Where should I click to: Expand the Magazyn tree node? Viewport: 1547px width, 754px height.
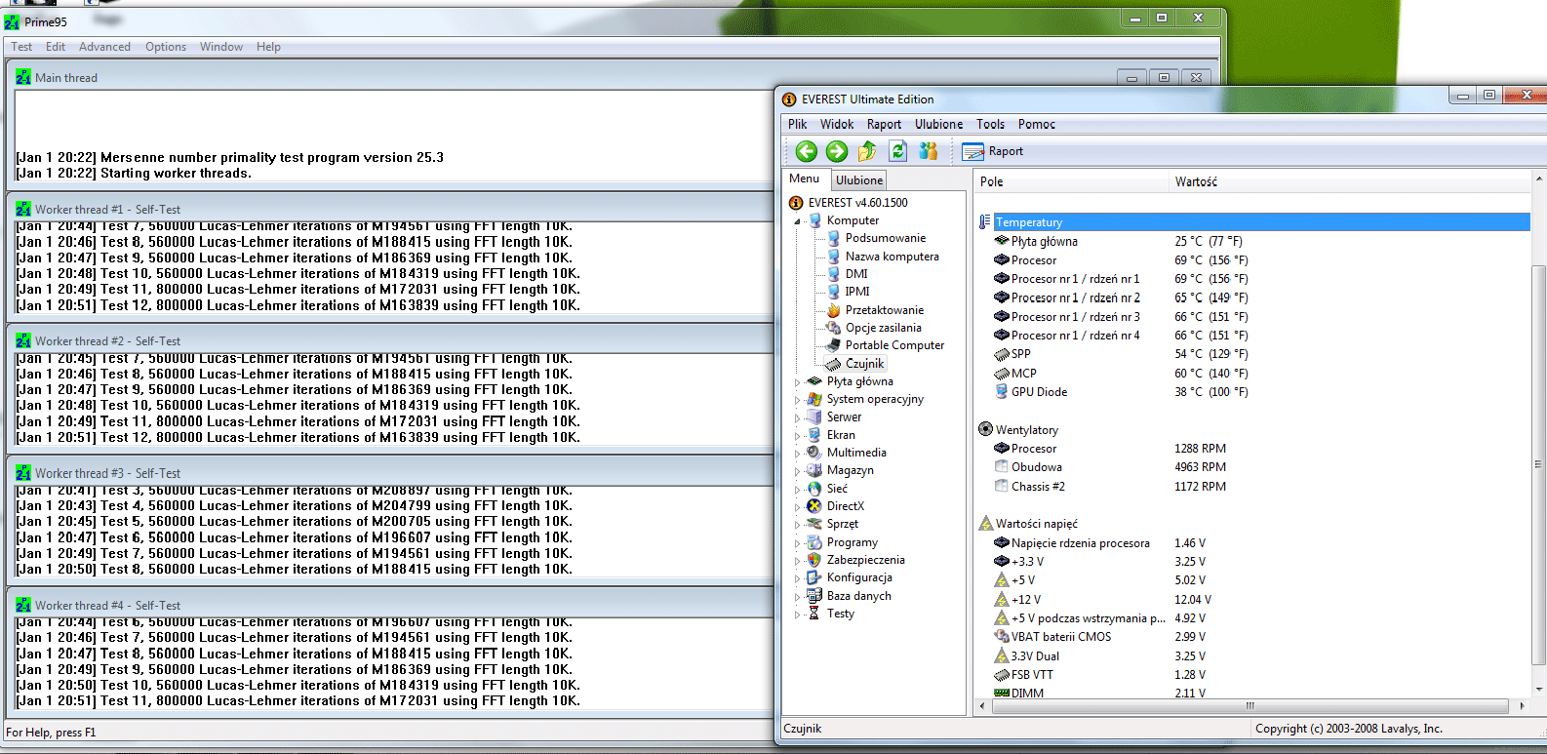797,471
